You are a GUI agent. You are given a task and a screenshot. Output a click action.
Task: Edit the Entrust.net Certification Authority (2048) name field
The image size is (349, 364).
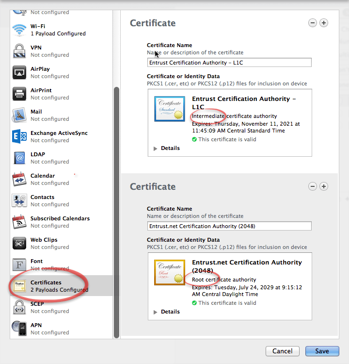229,226
